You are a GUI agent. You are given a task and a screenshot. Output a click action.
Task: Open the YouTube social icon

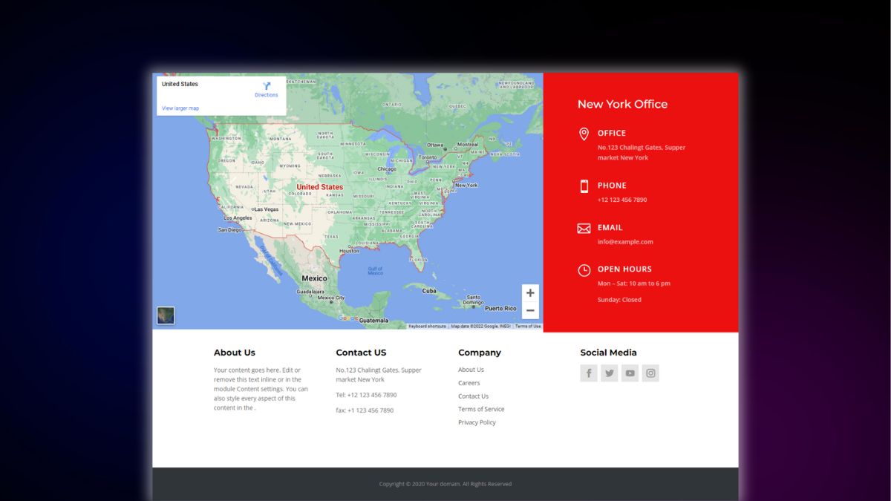click(630, 373)
